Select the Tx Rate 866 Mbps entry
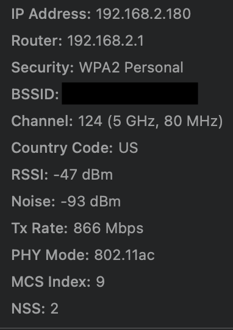 (77, 228)
